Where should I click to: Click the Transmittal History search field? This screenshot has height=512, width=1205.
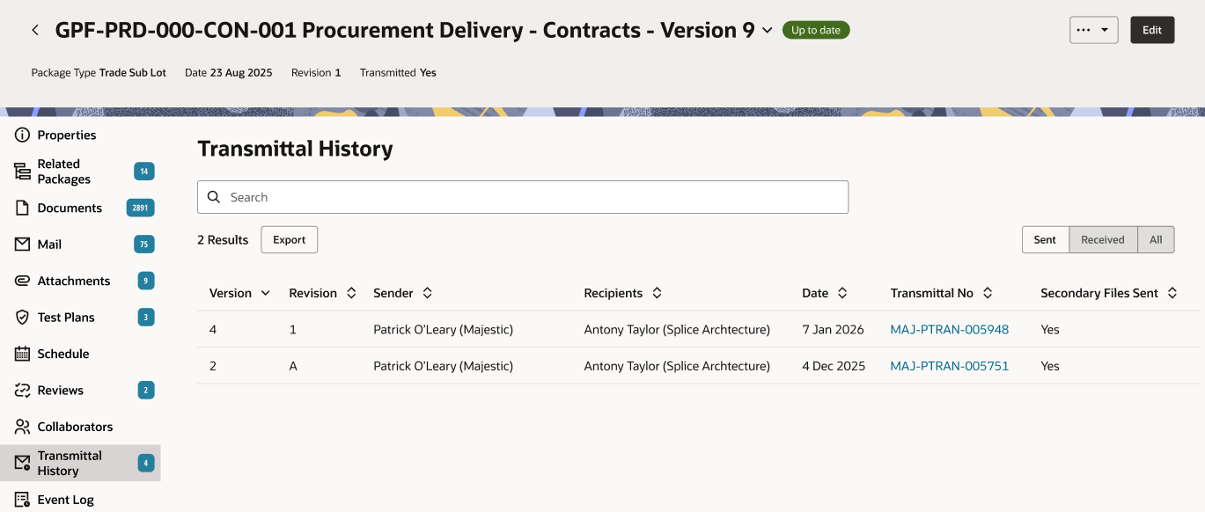pyautogui.click(x=523, y=197)
